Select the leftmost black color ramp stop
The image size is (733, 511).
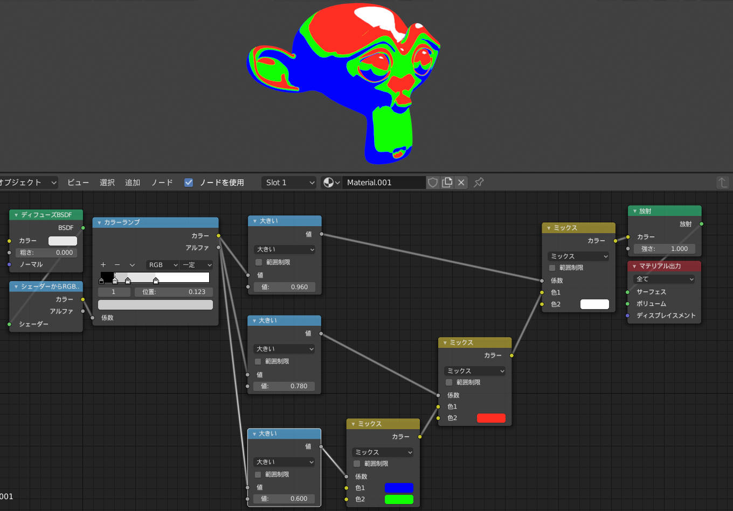(x=101, y=281)
